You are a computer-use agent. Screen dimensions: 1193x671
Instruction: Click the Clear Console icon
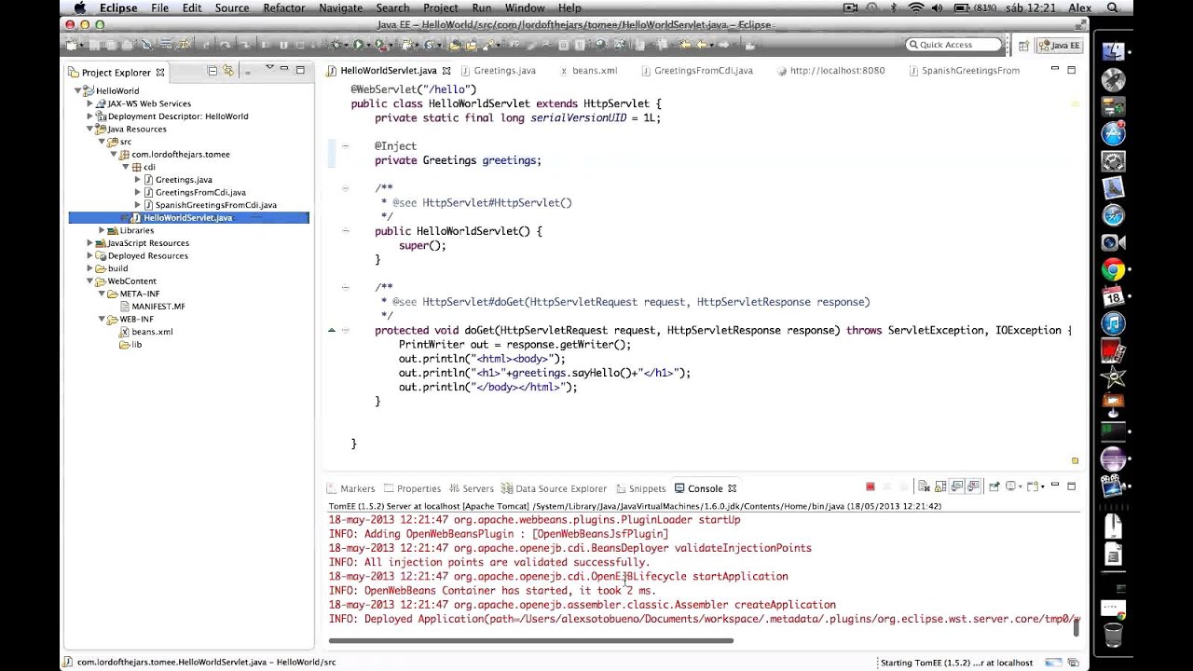(x=924, y=486)
